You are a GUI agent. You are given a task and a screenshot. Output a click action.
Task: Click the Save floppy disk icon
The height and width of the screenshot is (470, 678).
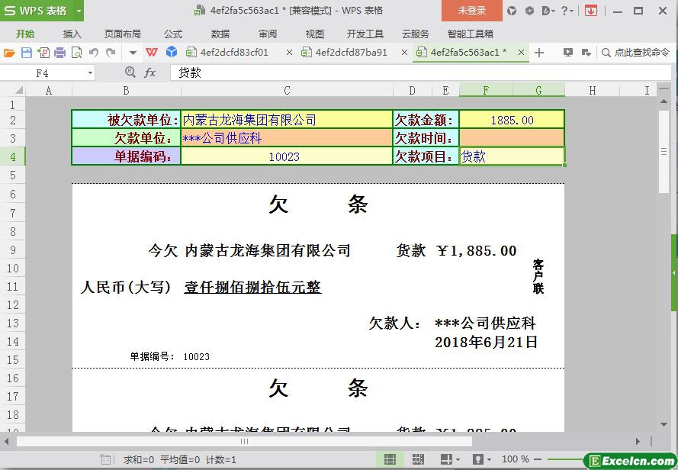point(27,53)
